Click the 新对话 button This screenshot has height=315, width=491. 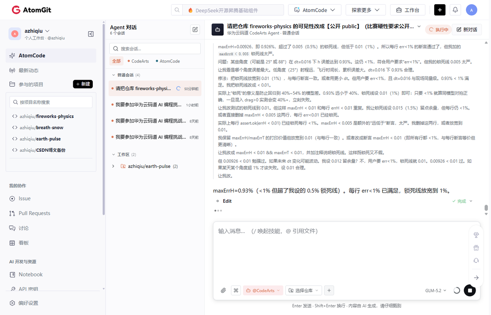[467, 30]
